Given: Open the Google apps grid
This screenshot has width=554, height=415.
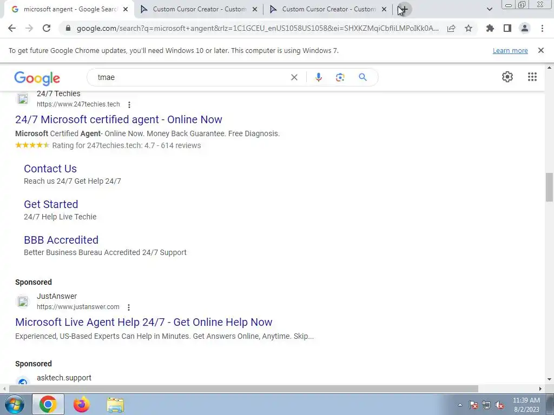Looking at the screenshot, I should tap(532, 77).
